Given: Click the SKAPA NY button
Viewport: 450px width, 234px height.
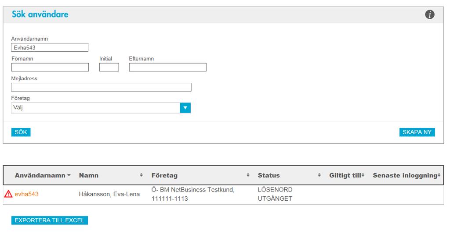Looking at the screenshot, I should (417, 132).
